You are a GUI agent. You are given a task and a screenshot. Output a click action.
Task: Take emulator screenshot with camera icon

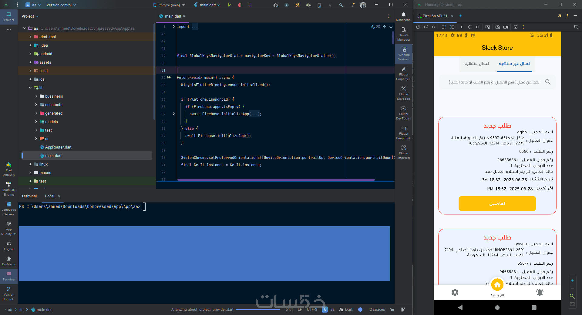(497, 27)
